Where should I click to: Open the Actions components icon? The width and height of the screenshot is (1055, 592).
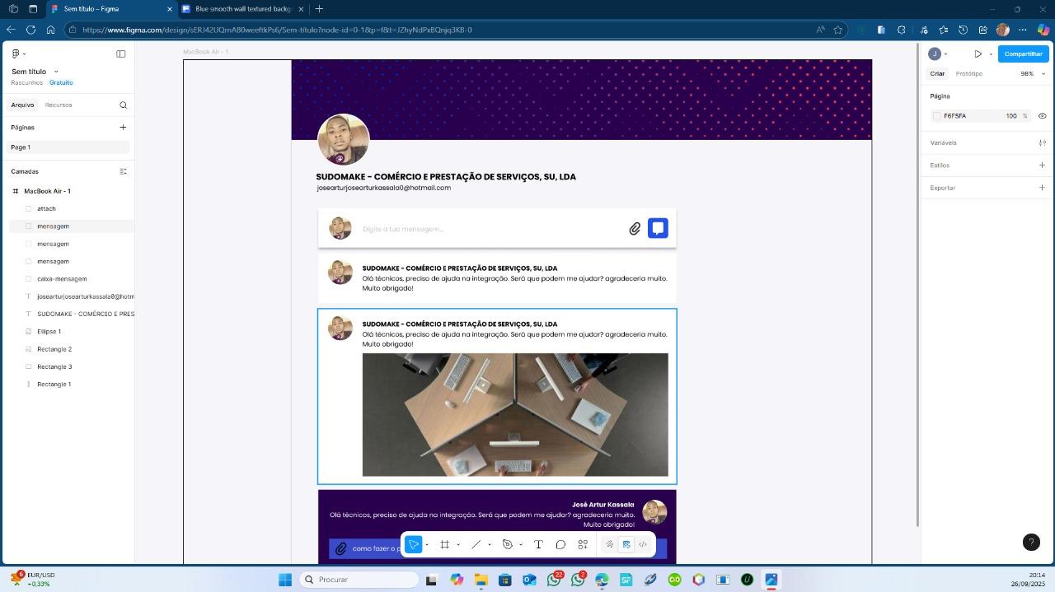[583, 544]
